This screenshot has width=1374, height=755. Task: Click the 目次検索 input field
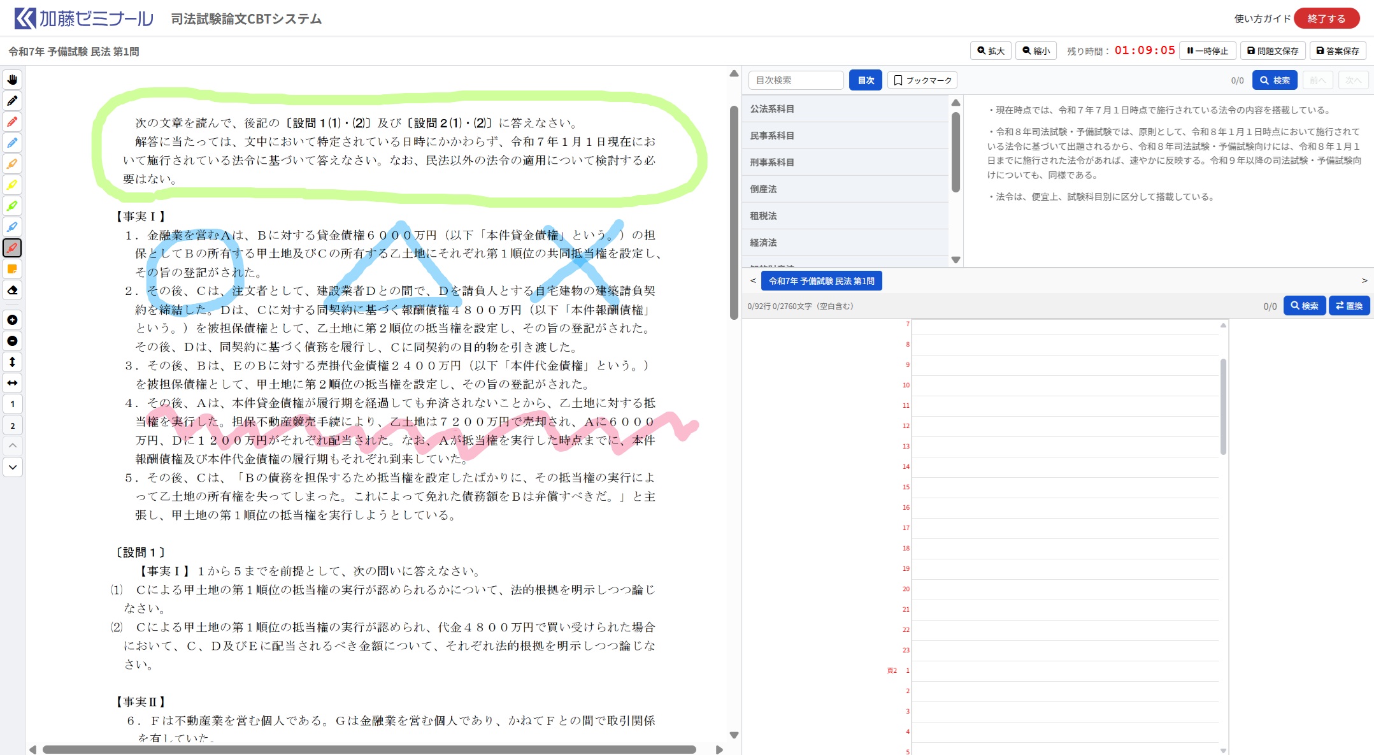795,80
